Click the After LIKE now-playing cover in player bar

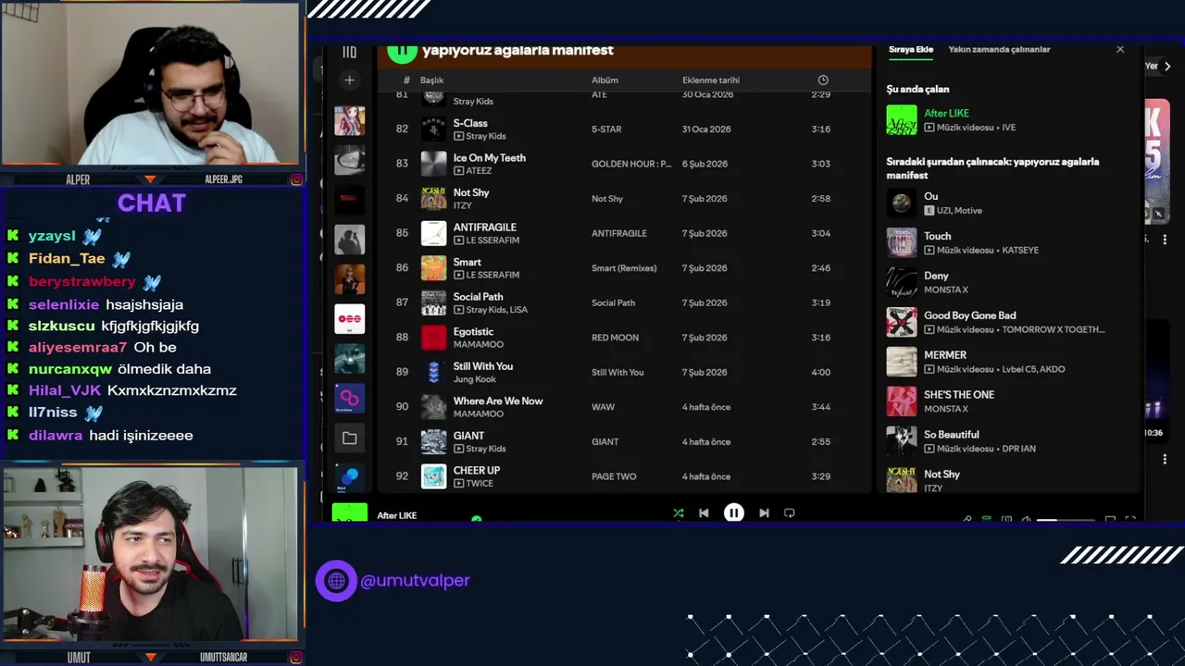(x=350, y=513)
